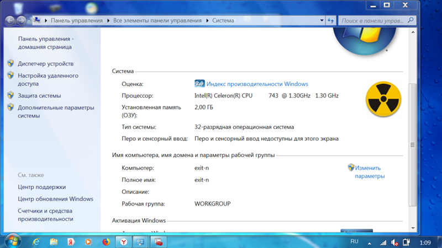
Task: Open Диспетчер устройств in the sidebar
Action: [45, 64]
